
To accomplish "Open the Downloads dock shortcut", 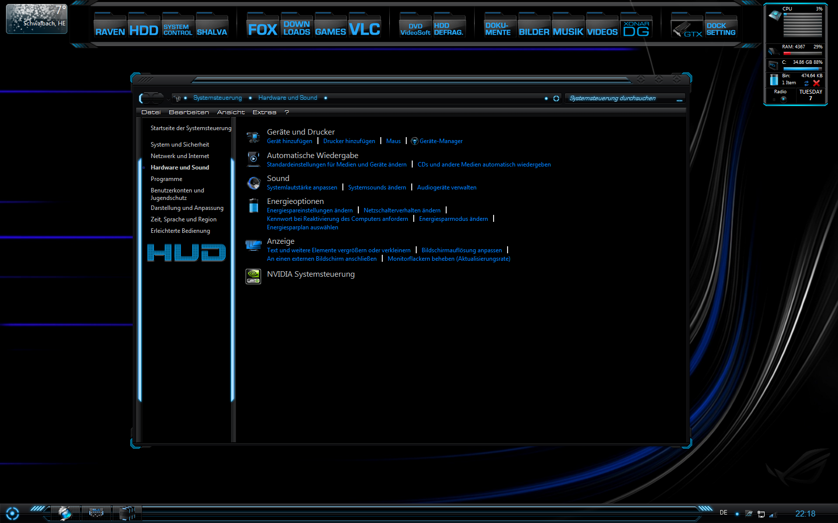I will pyautogui.click(x=296, y=26).
